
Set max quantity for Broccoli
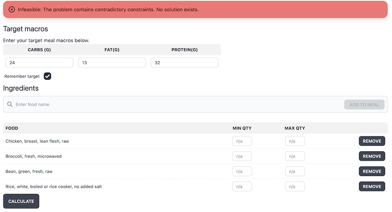click(295, 156)
